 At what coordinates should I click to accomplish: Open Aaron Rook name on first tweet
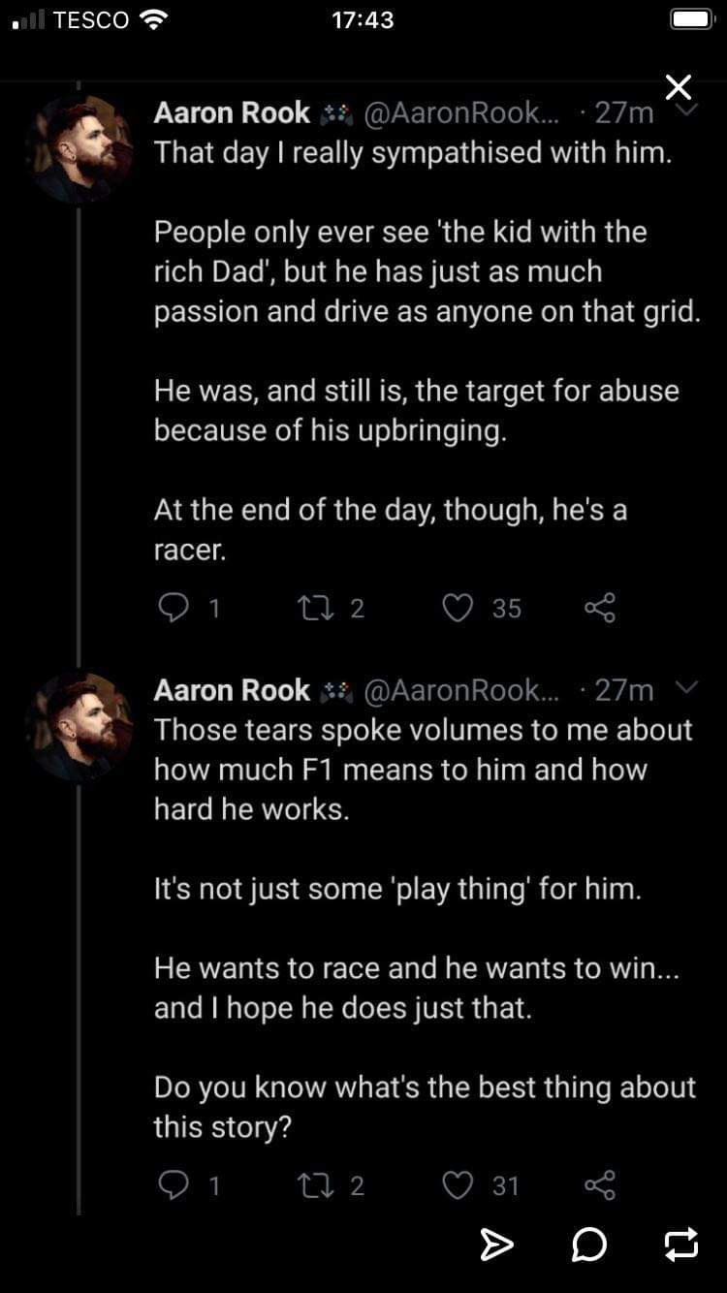coord(232,113)
